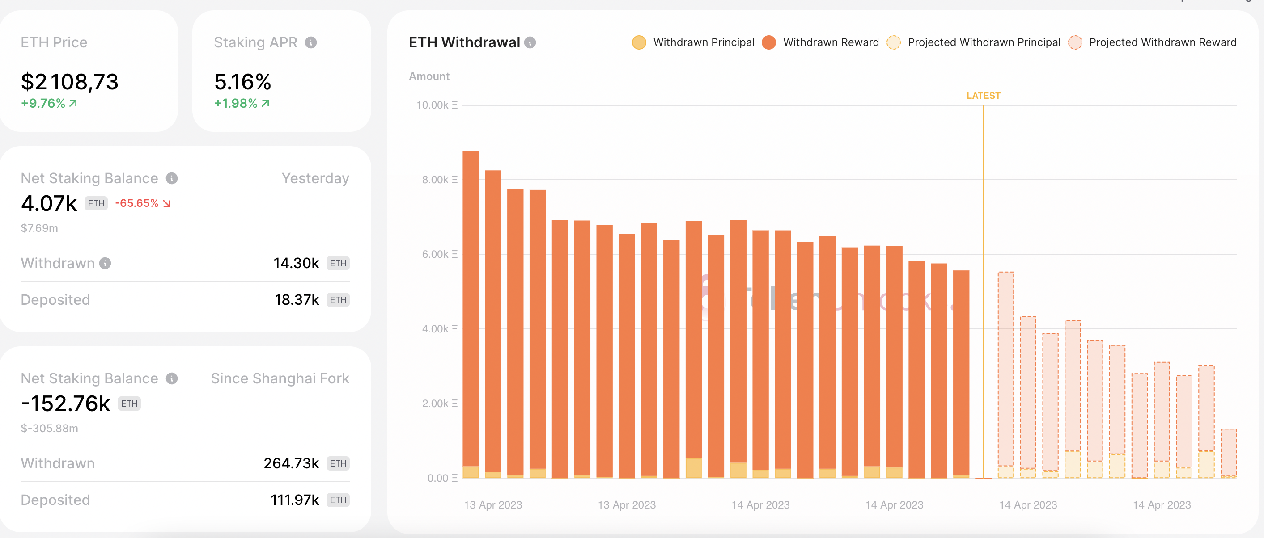This screenshot has height=538, width=1264.
Task: Click the ETH badge beside 4.07k balance
Action: pyautogui.click(x=96, y=203)
